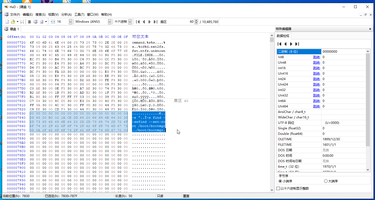Close the 特殊编辑器 panel
Image resolution: width=375 pixels, height=200 pixels.
coord(370,29)
